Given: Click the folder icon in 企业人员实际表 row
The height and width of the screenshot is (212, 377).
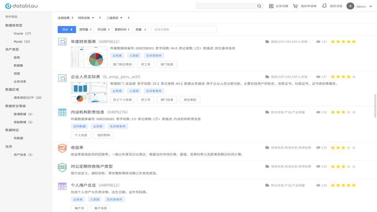Looking at the screenshot, I should 267,77.
